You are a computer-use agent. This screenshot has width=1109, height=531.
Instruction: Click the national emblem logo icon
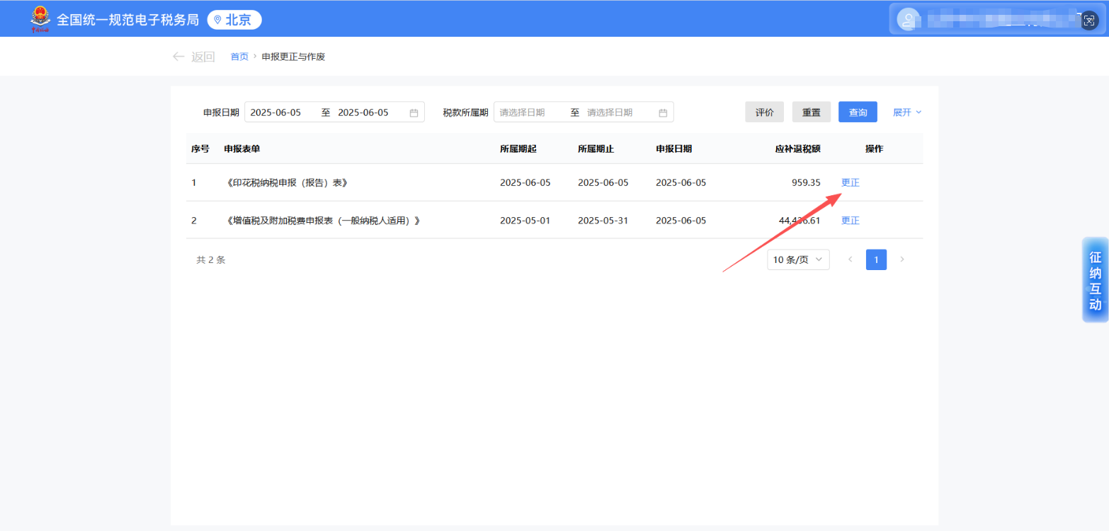tap(40, 18)
